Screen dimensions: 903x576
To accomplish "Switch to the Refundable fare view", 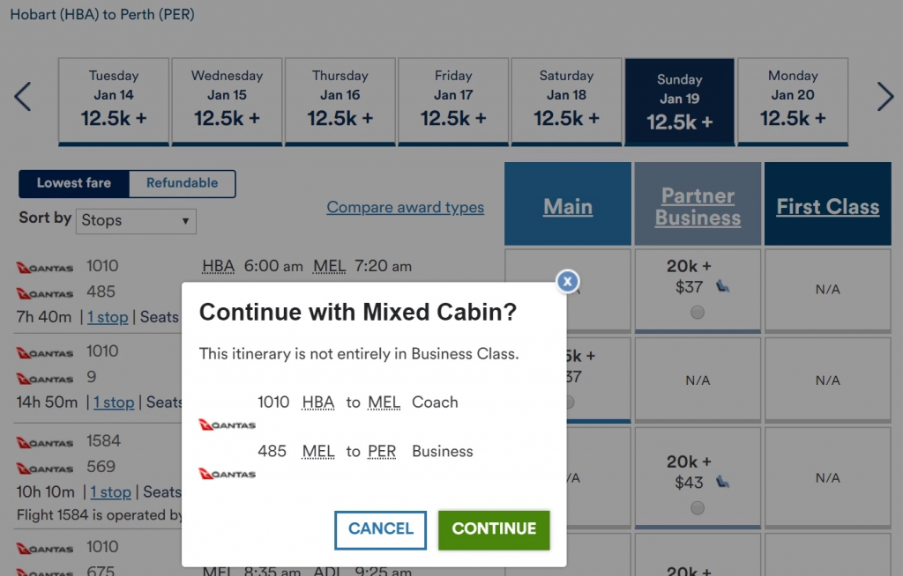I will [182, 183].
